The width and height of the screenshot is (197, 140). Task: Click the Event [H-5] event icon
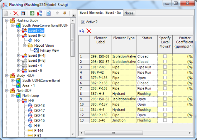[24, 36]
